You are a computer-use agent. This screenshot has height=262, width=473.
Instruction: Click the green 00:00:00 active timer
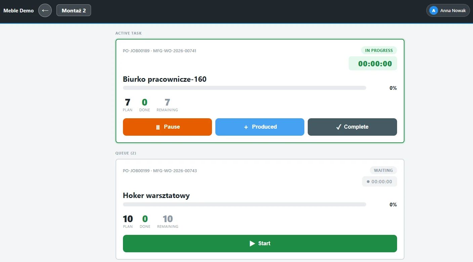373,63
